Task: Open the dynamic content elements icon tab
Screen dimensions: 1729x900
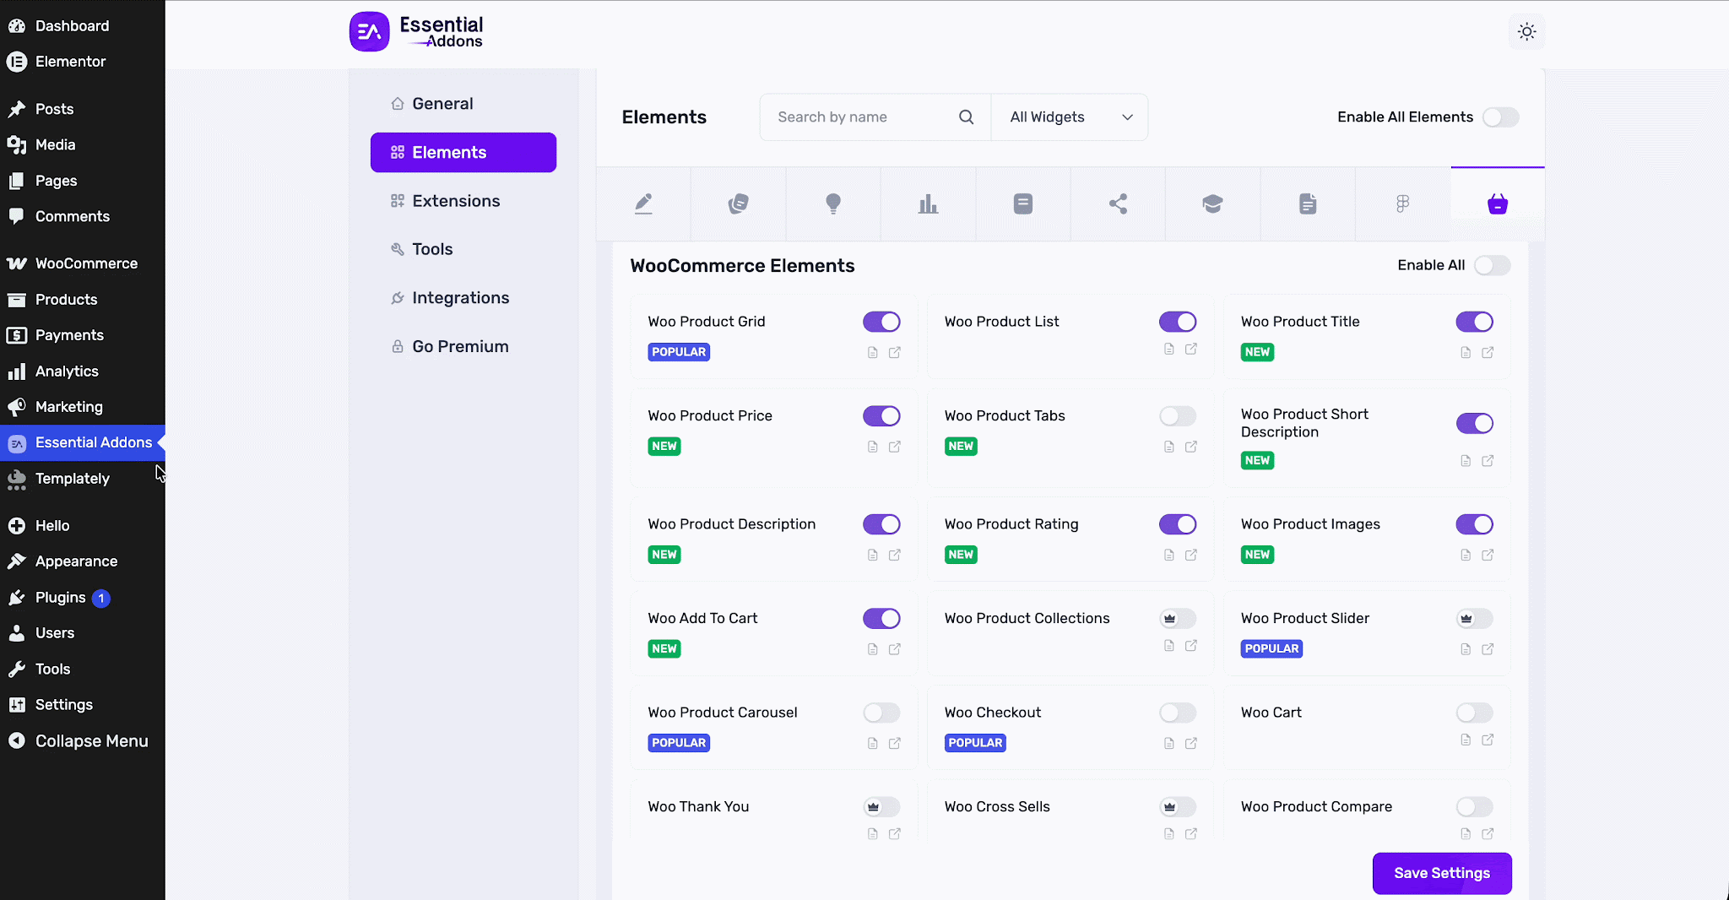Action: coord(738,203)
